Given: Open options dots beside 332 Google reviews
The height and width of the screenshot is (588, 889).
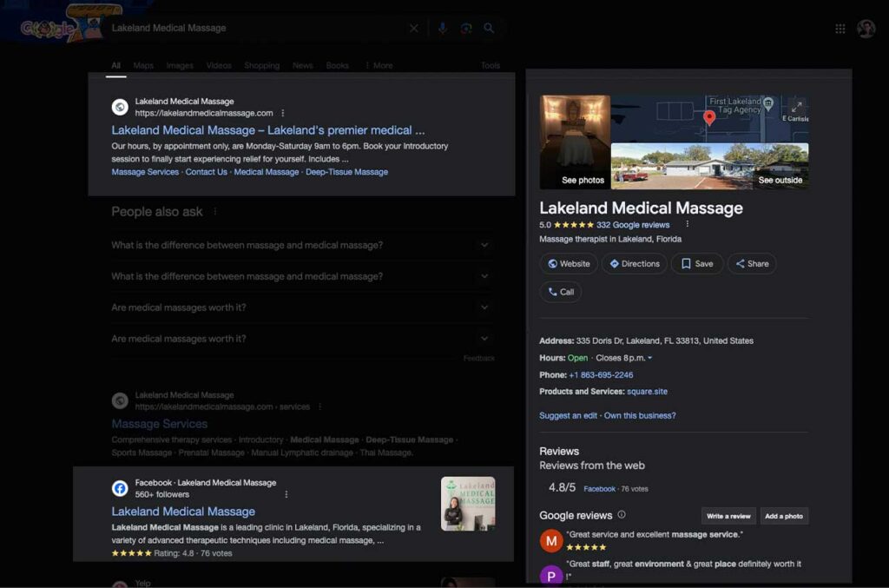Looking at the screenshot, I should [688, 225].
